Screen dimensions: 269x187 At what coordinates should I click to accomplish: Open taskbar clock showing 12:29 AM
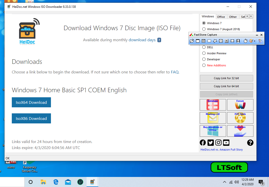tap(248, 182)
